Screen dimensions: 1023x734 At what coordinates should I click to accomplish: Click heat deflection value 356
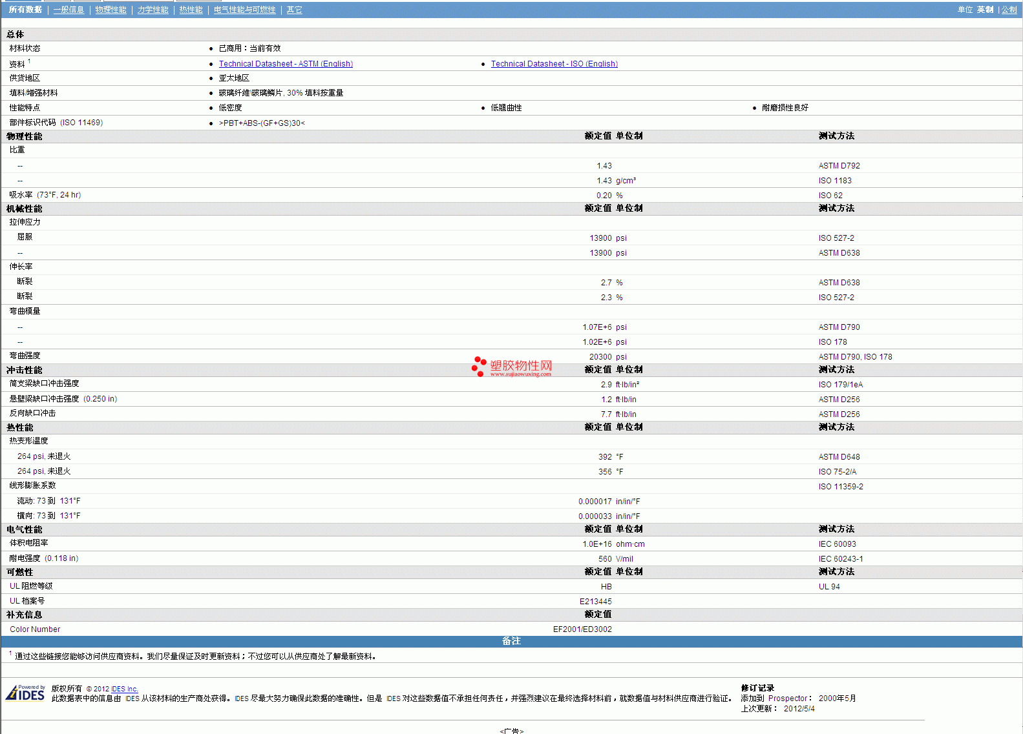pyautogui.click(x=605, y=472)
